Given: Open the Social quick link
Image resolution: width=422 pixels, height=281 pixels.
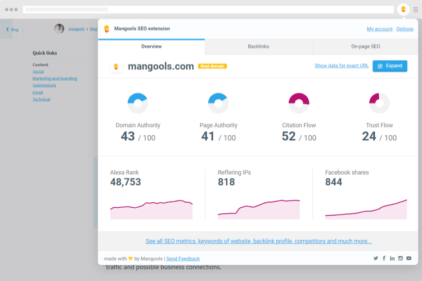Looking at the screenshot, I should (38, 72).
